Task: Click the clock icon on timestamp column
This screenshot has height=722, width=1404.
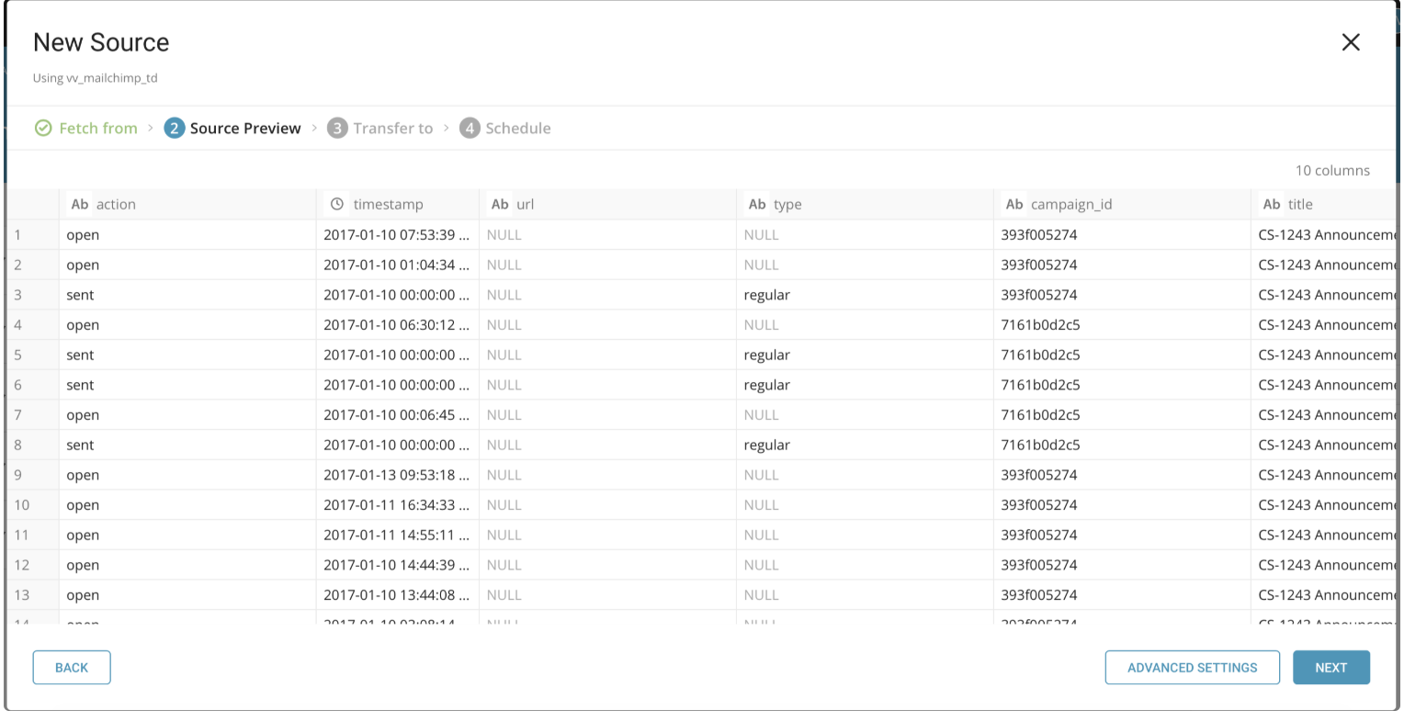Action: 337,204
